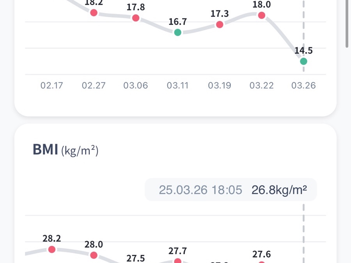Select the BMI 28.2 data point
Viewport: 351px width, 263px height.
click(52, 249)
